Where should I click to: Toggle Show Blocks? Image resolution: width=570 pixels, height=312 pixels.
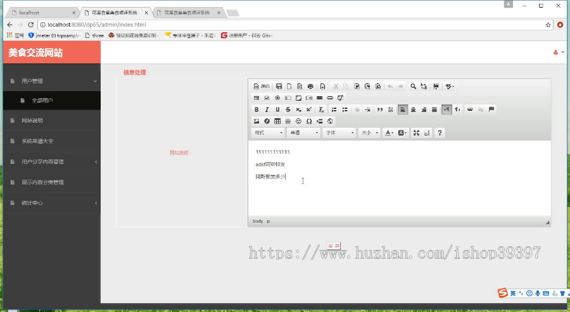[427, 133]
